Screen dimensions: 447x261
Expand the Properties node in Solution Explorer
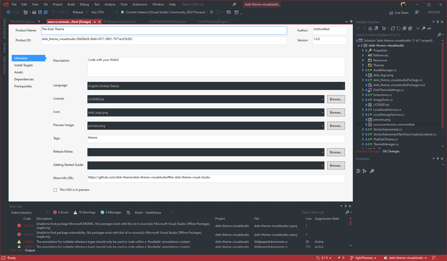click(363, 50)
